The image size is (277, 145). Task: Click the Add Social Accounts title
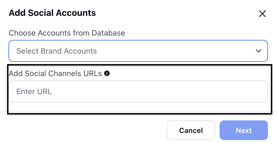[52, 13]
